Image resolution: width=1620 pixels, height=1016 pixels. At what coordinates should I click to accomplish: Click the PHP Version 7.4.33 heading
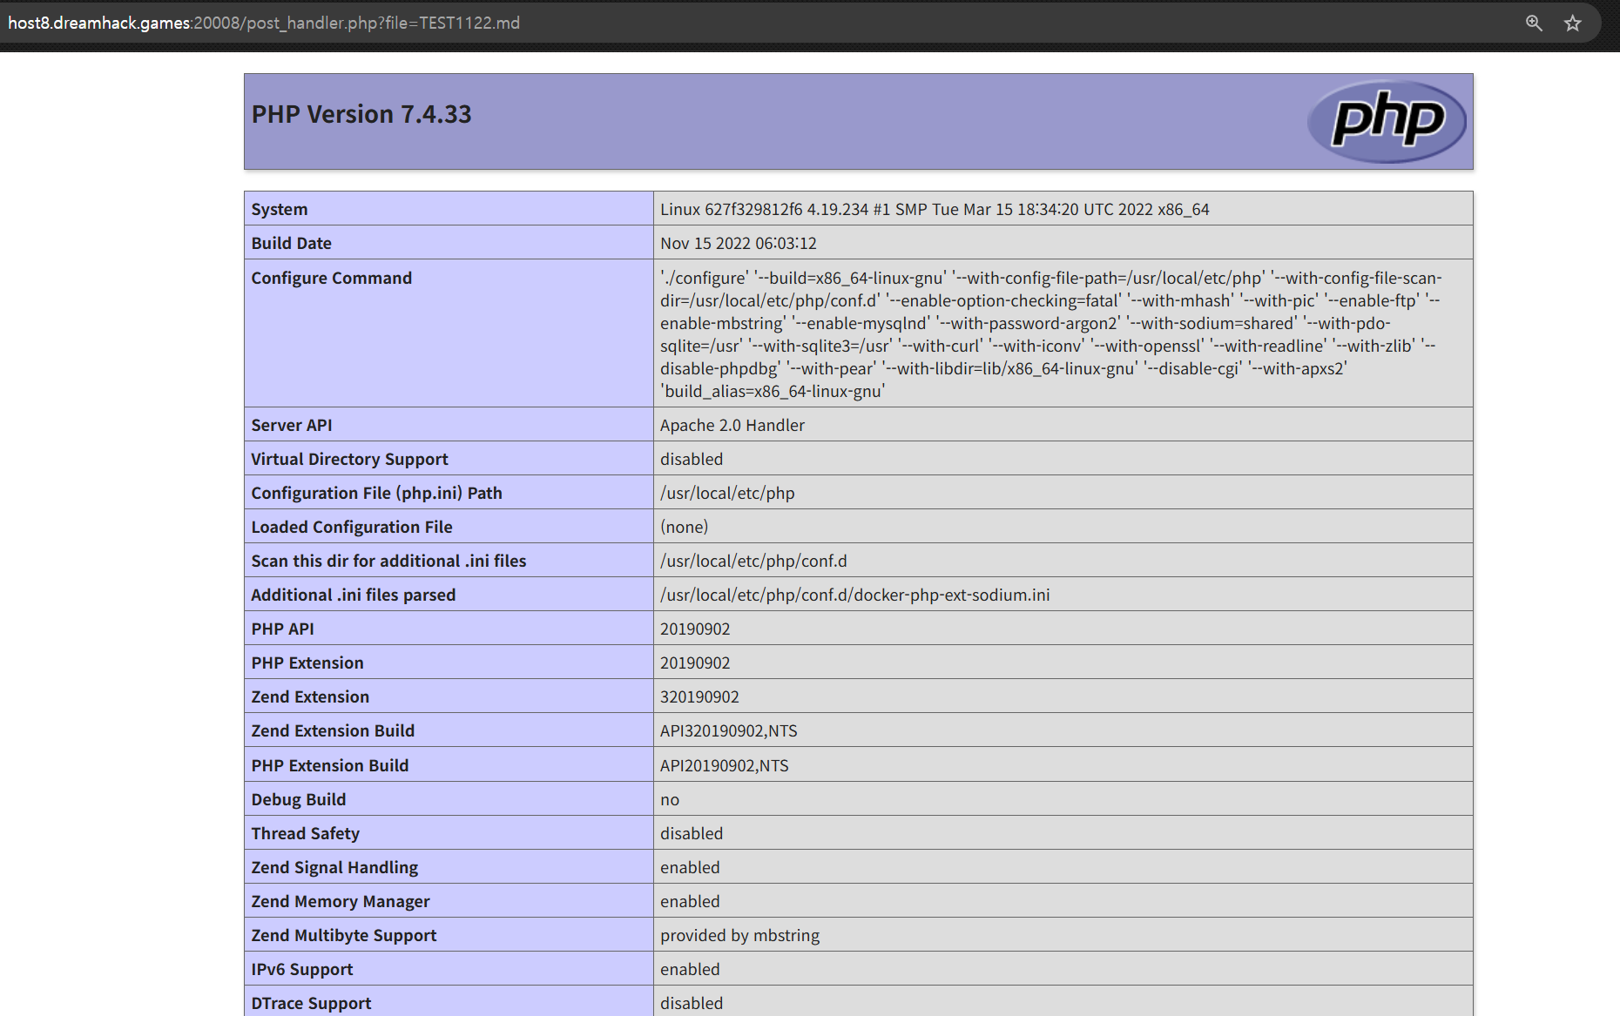point(361,114)
